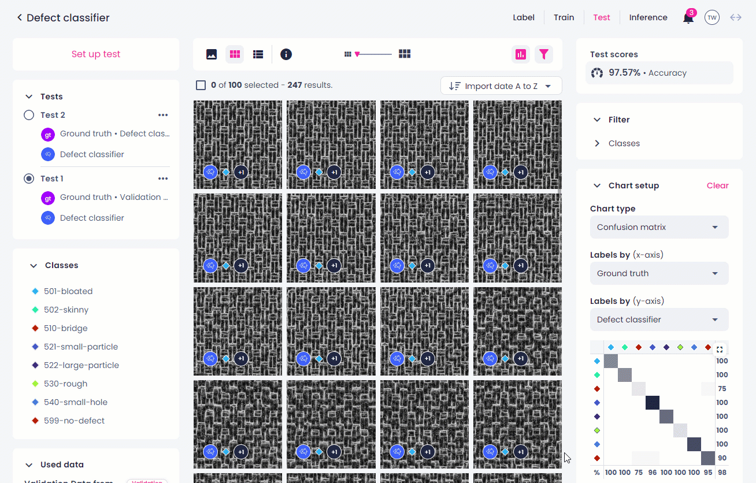
Task: Select the small thumbnail size icon
Action: [347, 54]
